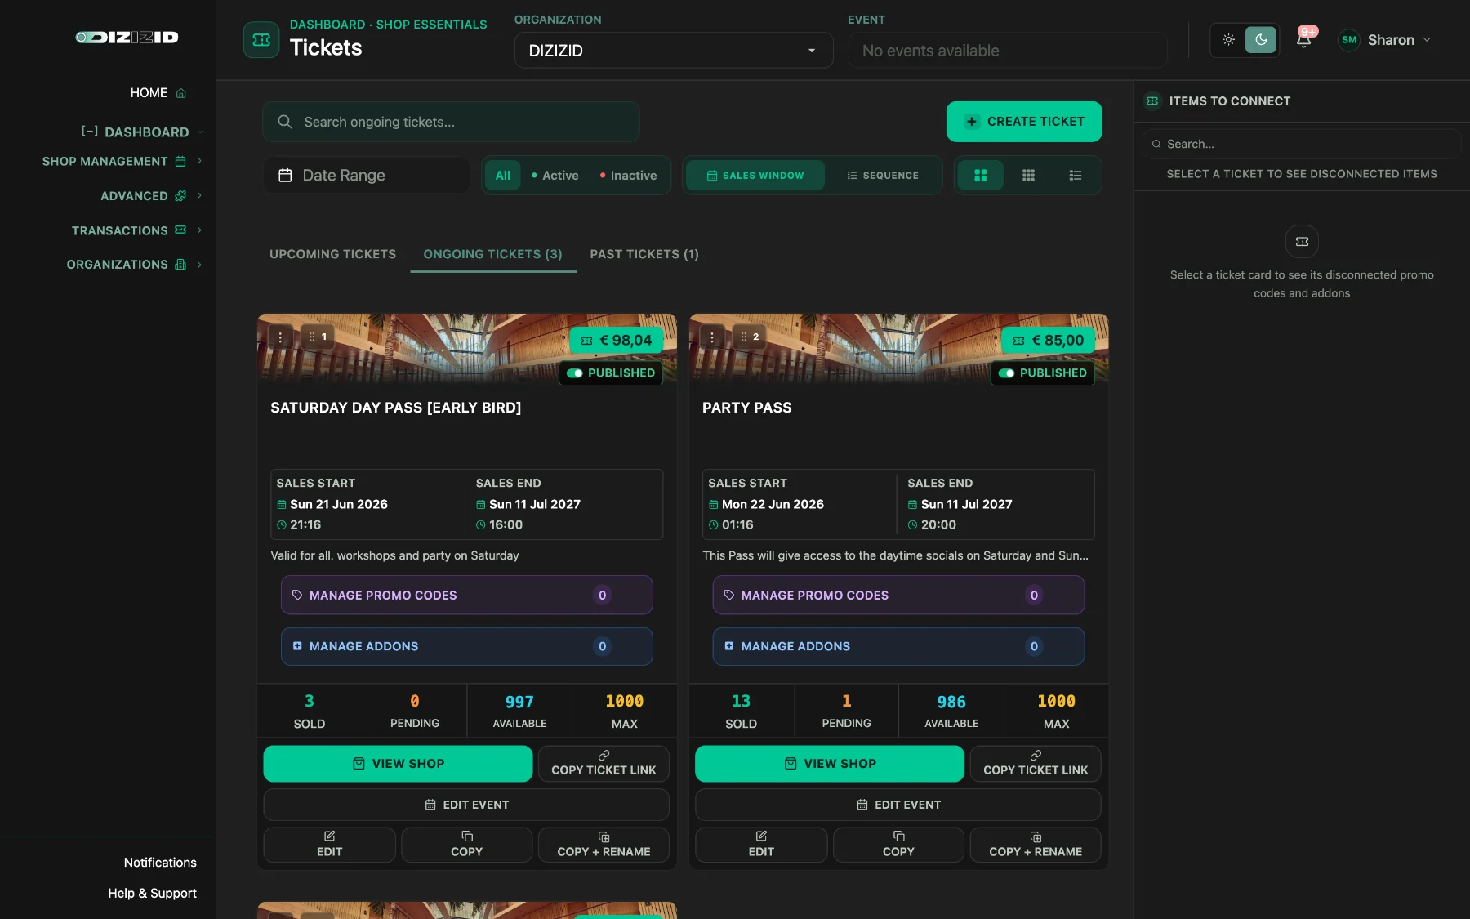Expand Organizations sidebar section
The width and height of the screenshot is (1470, 919).
click(x=134, y=265)
